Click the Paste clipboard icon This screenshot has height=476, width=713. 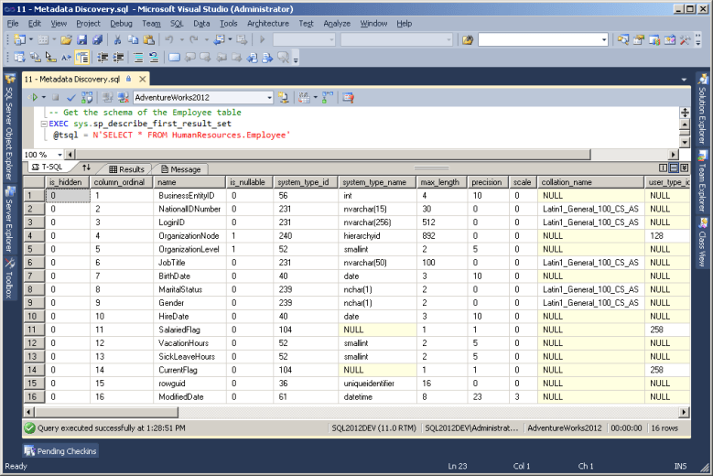pyautogui.click(x=148, y=40)
